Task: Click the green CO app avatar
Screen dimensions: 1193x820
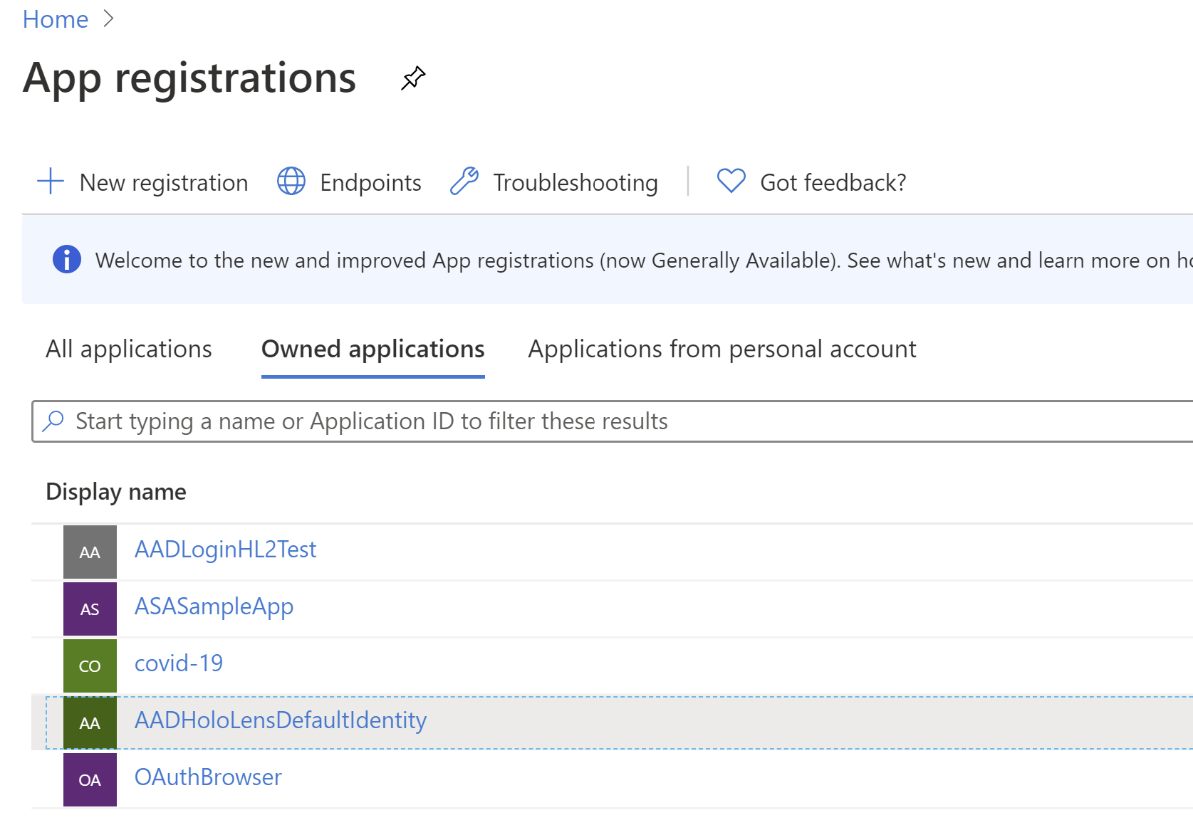Action: (90, 666)
